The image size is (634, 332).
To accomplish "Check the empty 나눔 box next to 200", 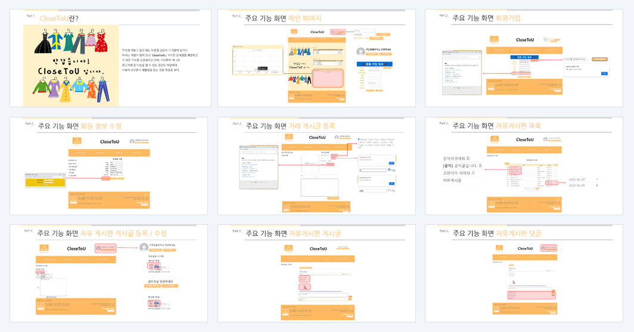I will click(x=389, y=190).
